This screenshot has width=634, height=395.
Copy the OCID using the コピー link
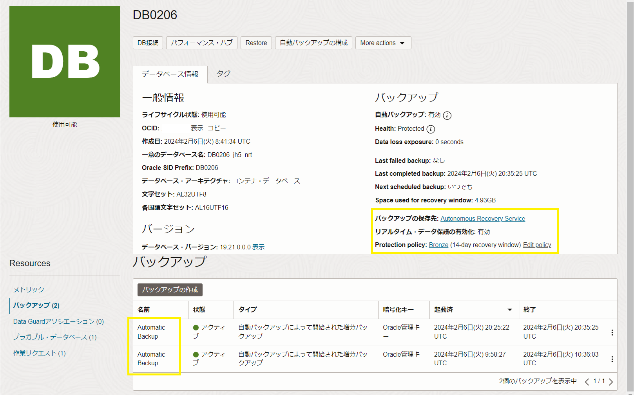(217, 128)
